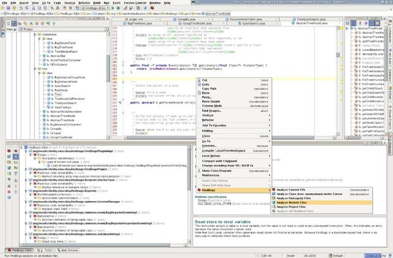Click the BugTreePanel class icon in project tree
The width and height of the screenshot is (393, 258).
49,47
